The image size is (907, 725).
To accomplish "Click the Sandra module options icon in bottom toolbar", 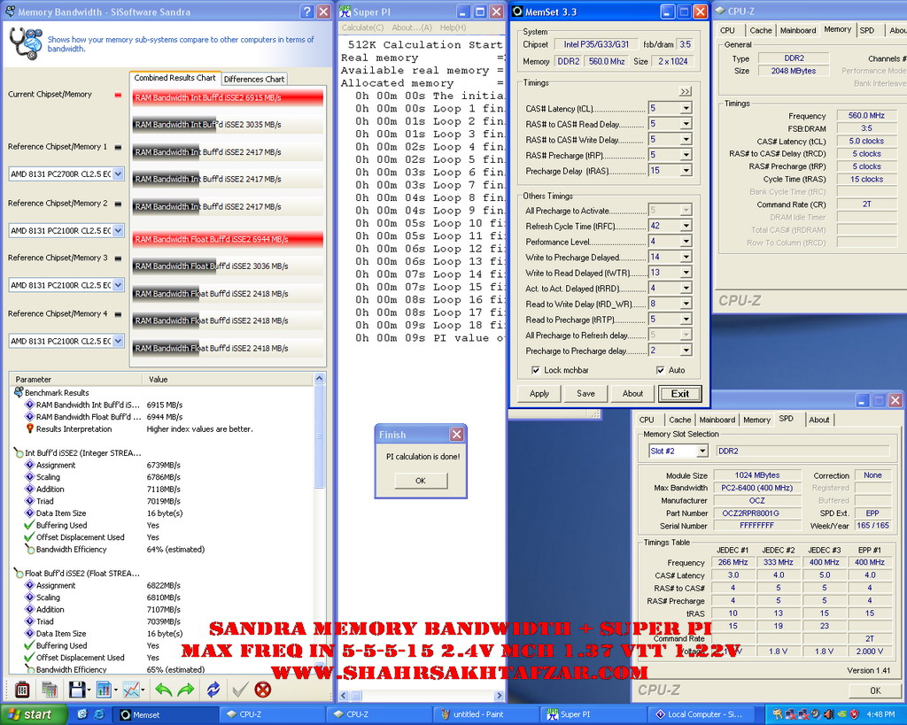I will 22,690.
